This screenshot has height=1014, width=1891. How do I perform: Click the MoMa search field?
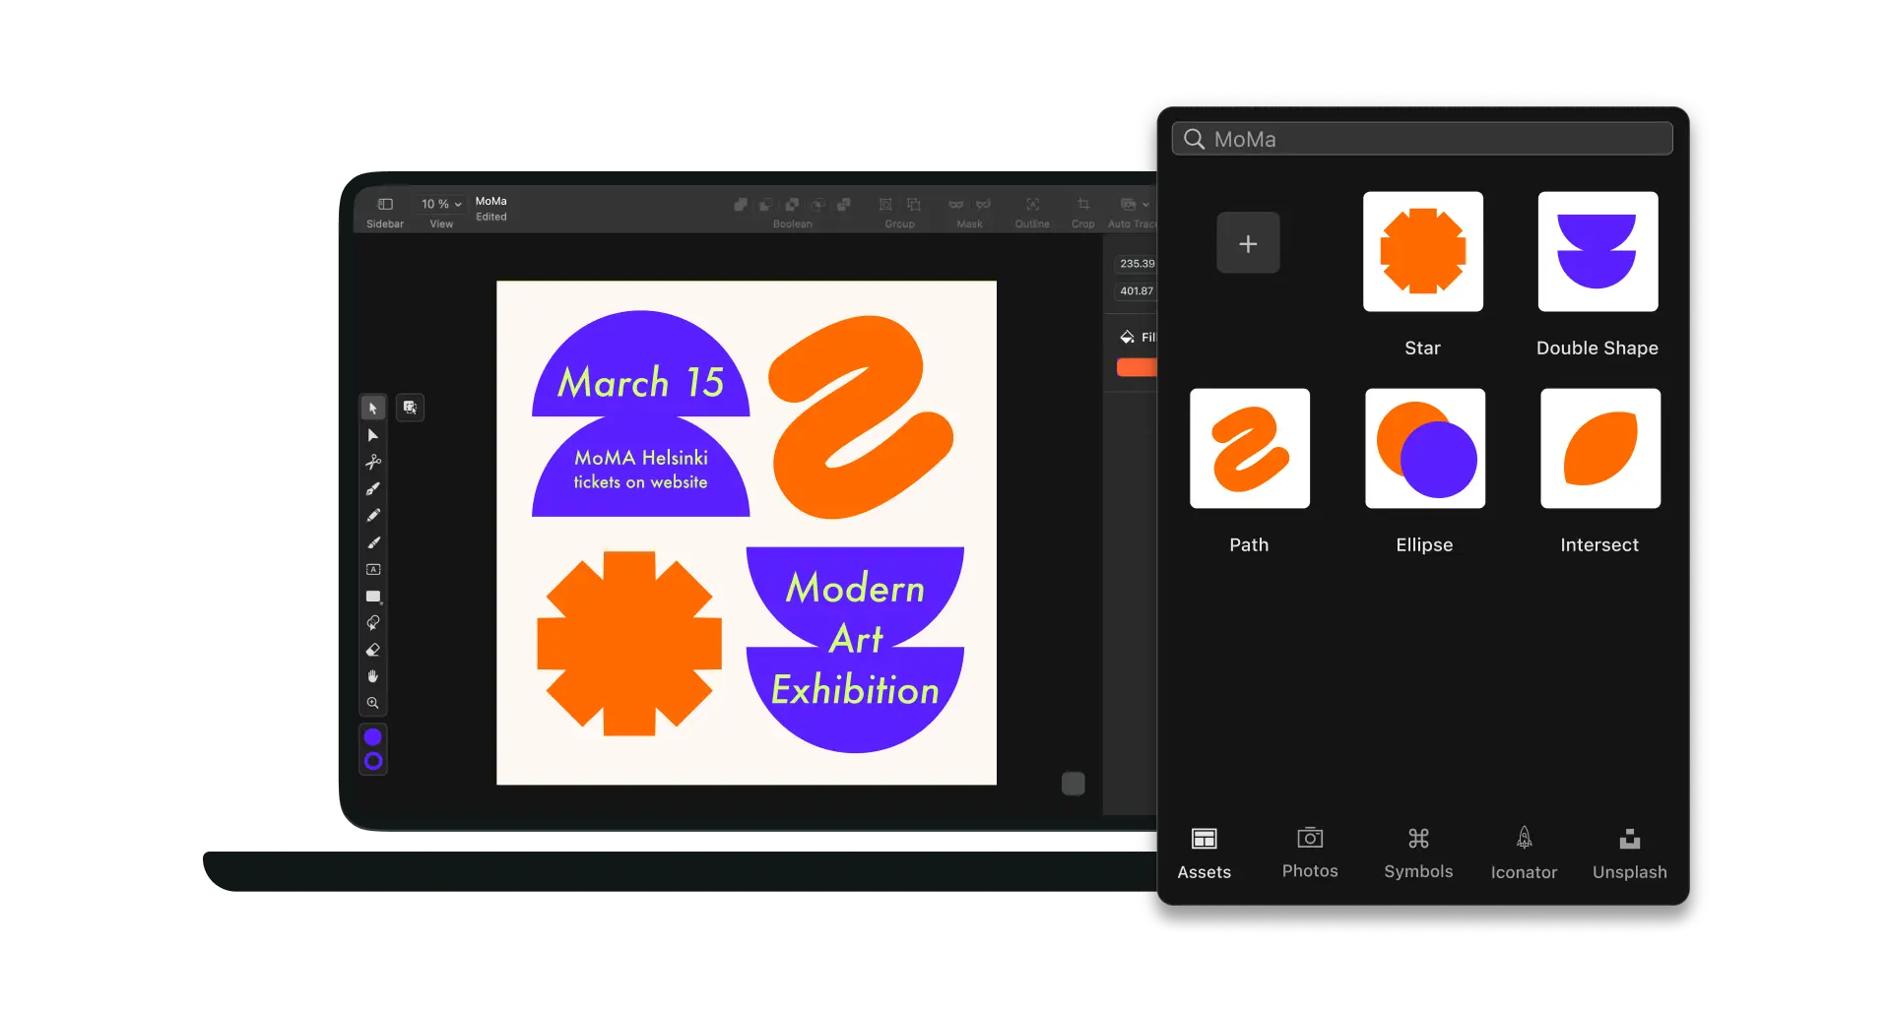pyautogui.click(x=1422, y=139)
